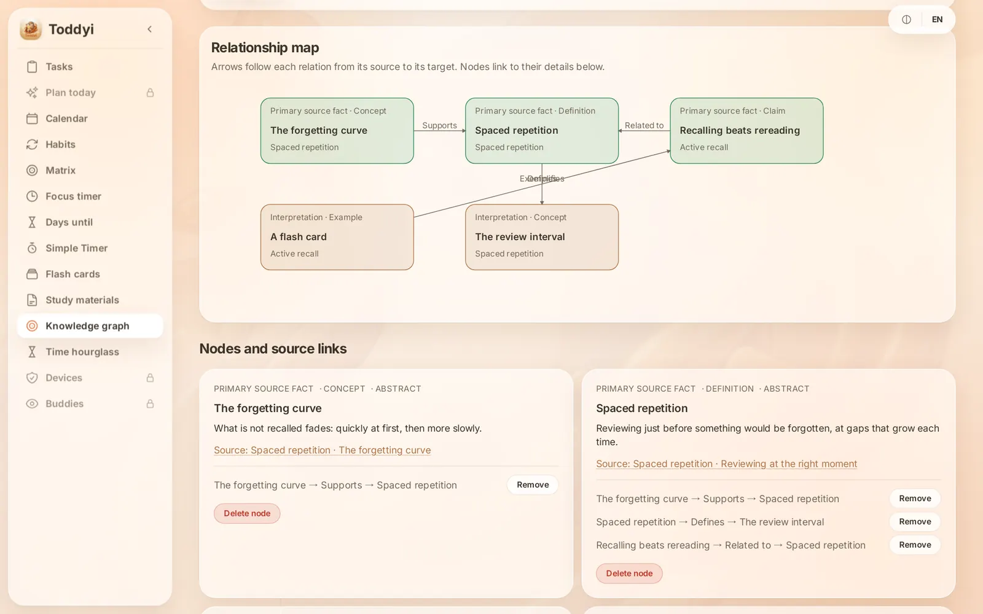This screenshot has height=614, width=983.
Task: Click the lock icon beside Devices
Action: [150, 378]
